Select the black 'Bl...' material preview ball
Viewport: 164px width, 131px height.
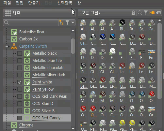click(123, 22)
